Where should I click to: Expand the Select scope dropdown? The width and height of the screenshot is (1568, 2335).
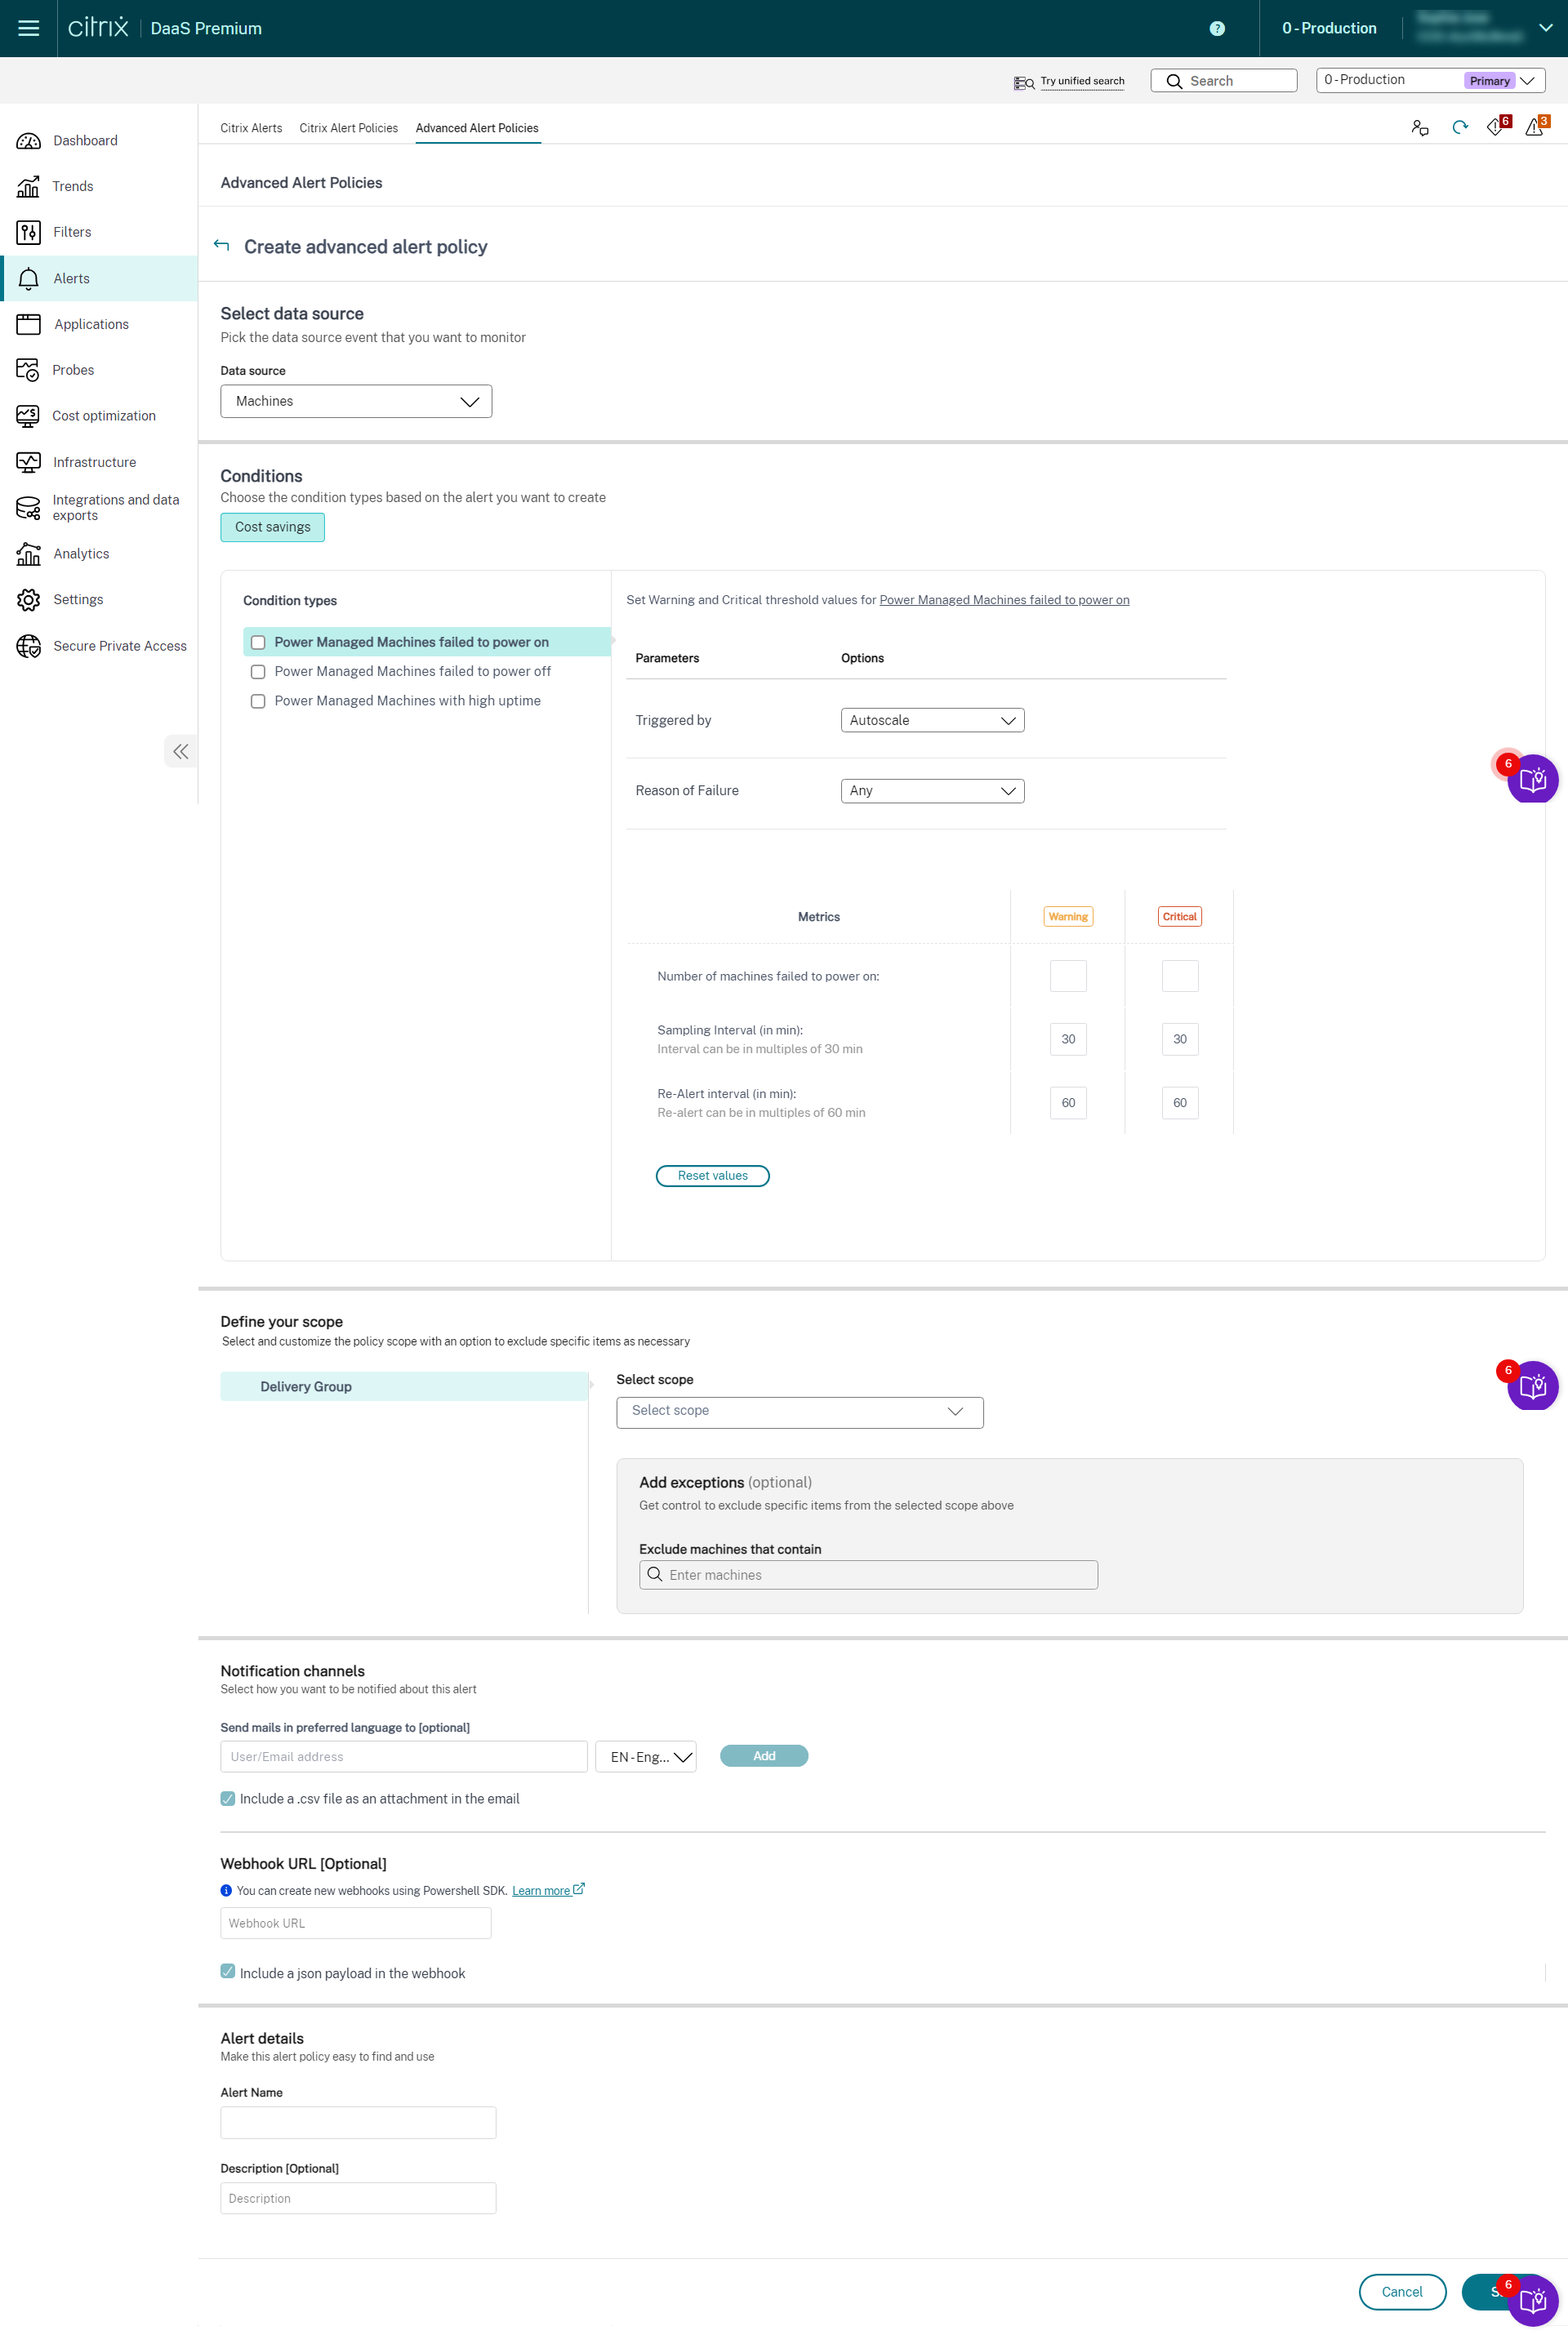[798, 1412]
